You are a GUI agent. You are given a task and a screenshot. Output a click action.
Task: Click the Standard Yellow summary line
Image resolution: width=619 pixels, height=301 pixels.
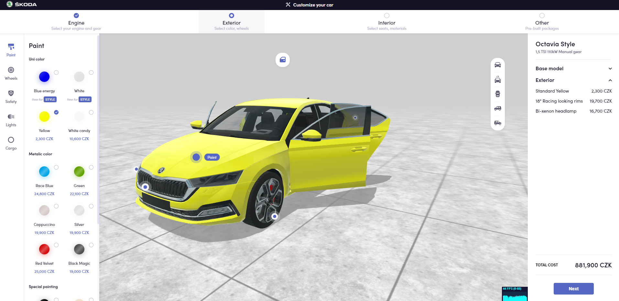pos(573,91)
